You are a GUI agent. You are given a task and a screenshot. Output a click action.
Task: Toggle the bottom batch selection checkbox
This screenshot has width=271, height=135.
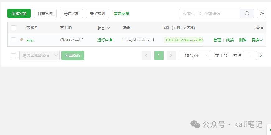pos(13,56)
